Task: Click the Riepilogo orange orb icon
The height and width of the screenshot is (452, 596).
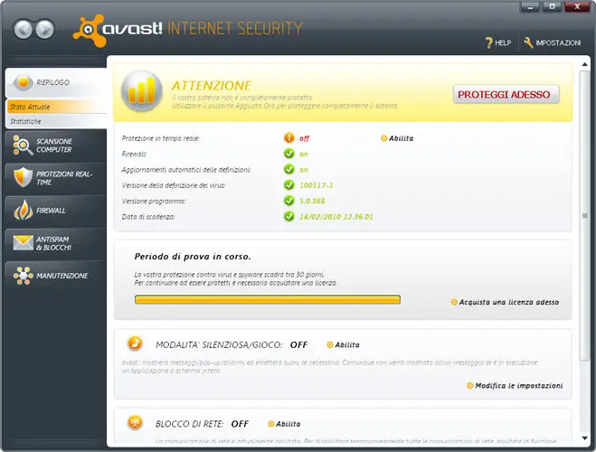Action: (24, 82)
